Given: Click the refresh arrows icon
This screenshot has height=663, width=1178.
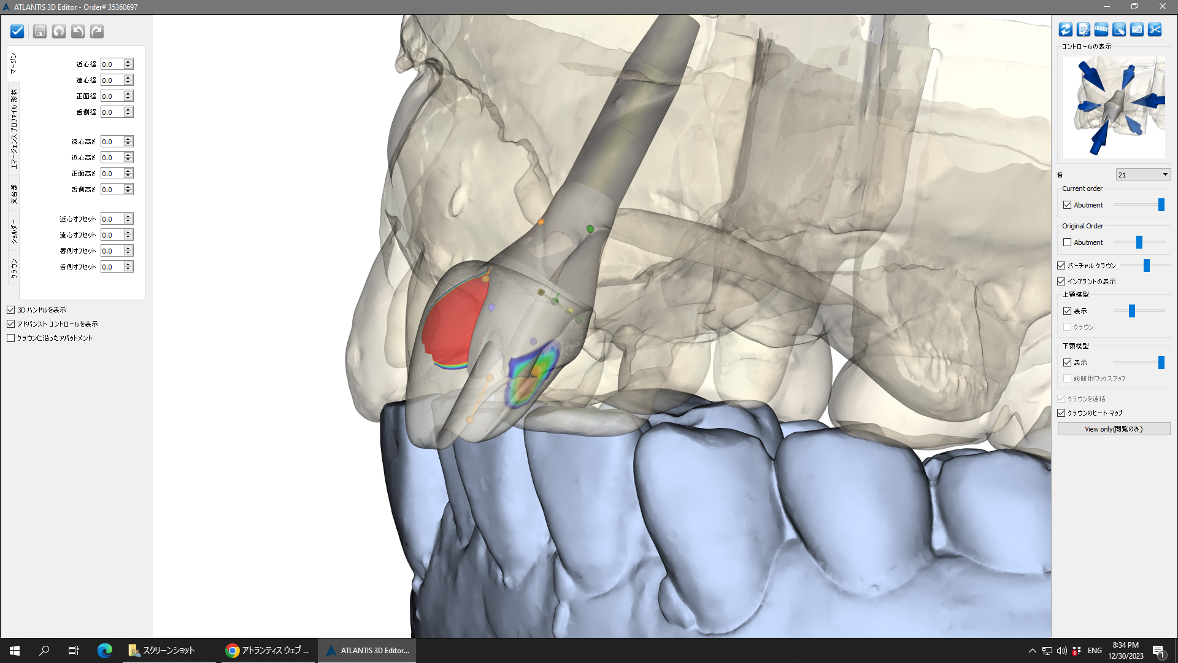Looking at the screenshot, I should click(1066, 29).
